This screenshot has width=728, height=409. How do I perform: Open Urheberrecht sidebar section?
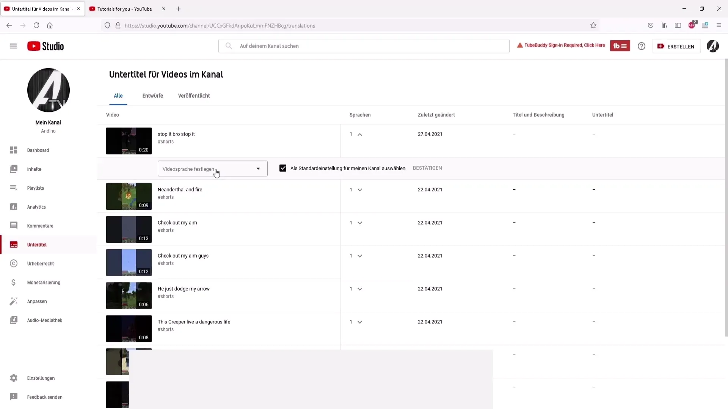pos(40,263)
